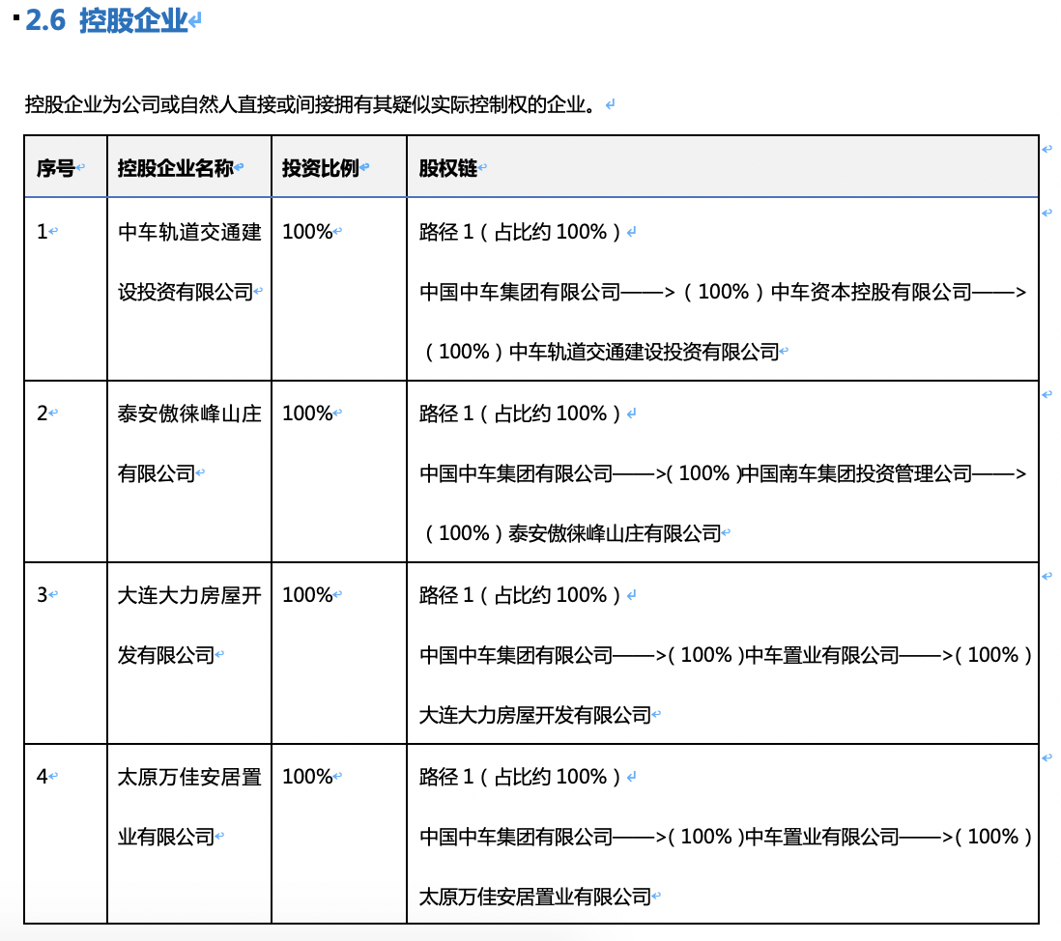Viewport: 1061px width, 941px height.
Task: Click the 100% investment ratio in row 1
Action: point(307,232)
